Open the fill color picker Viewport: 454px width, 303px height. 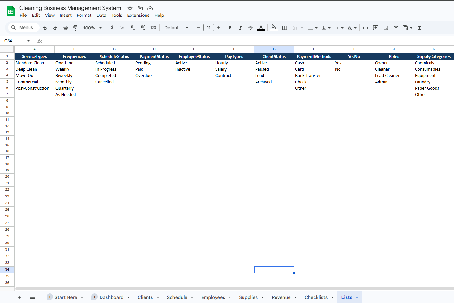coord(274,27)
